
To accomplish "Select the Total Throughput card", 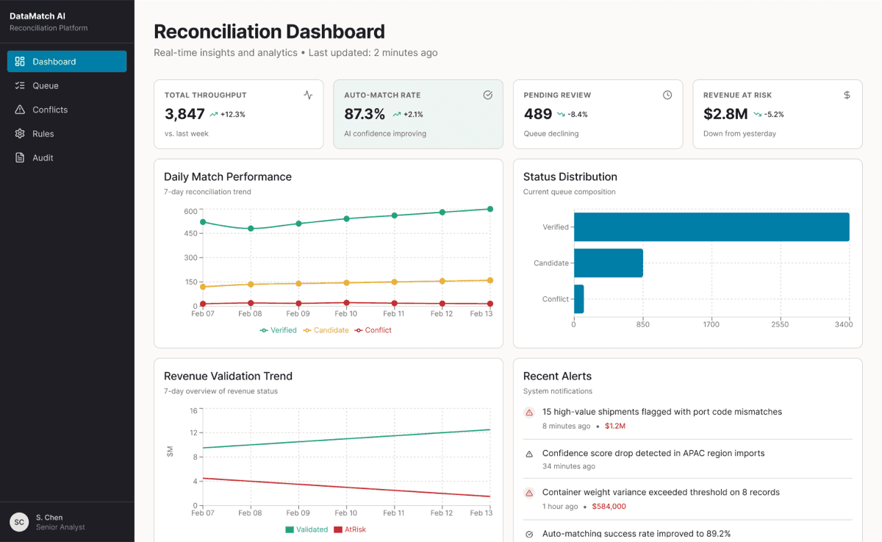I will coord(239,114).
